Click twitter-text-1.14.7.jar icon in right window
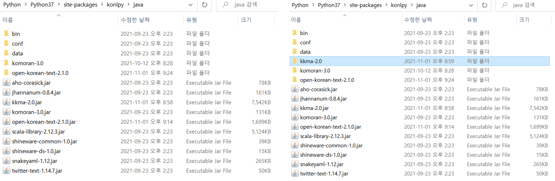The image size is (555, 181). tap(295, 174)
